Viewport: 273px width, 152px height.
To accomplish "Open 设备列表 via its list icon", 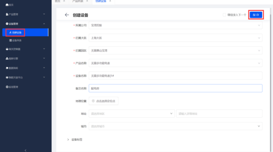I will point(10,40).
